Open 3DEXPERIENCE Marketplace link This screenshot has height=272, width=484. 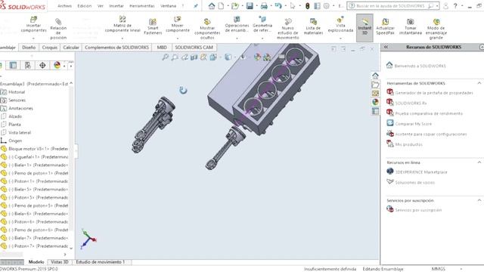click(x=421, y=172)
